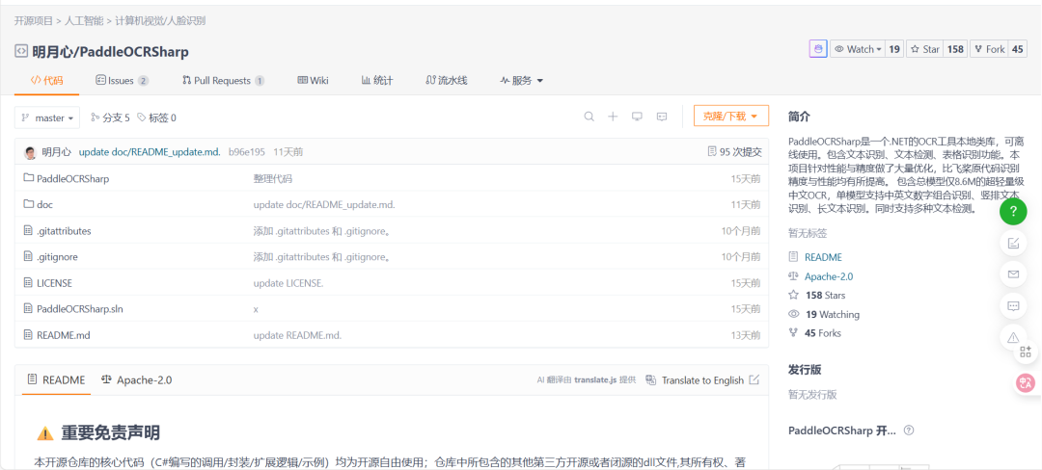Click the mail envelope icon in floating sidebar
The height and width of the screenshot is (470, 1042).
click(x=1013, y=274)
